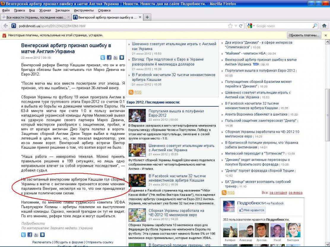Open 'Агента Воронина обвиняют в шантаже' link

[x=256, y=114]
